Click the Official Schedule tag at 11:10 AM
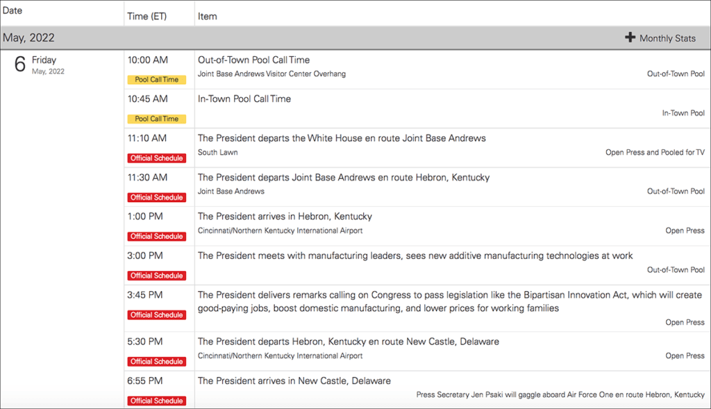The width and height of the screenshot is (711, 409). click(x=156, y=158)
